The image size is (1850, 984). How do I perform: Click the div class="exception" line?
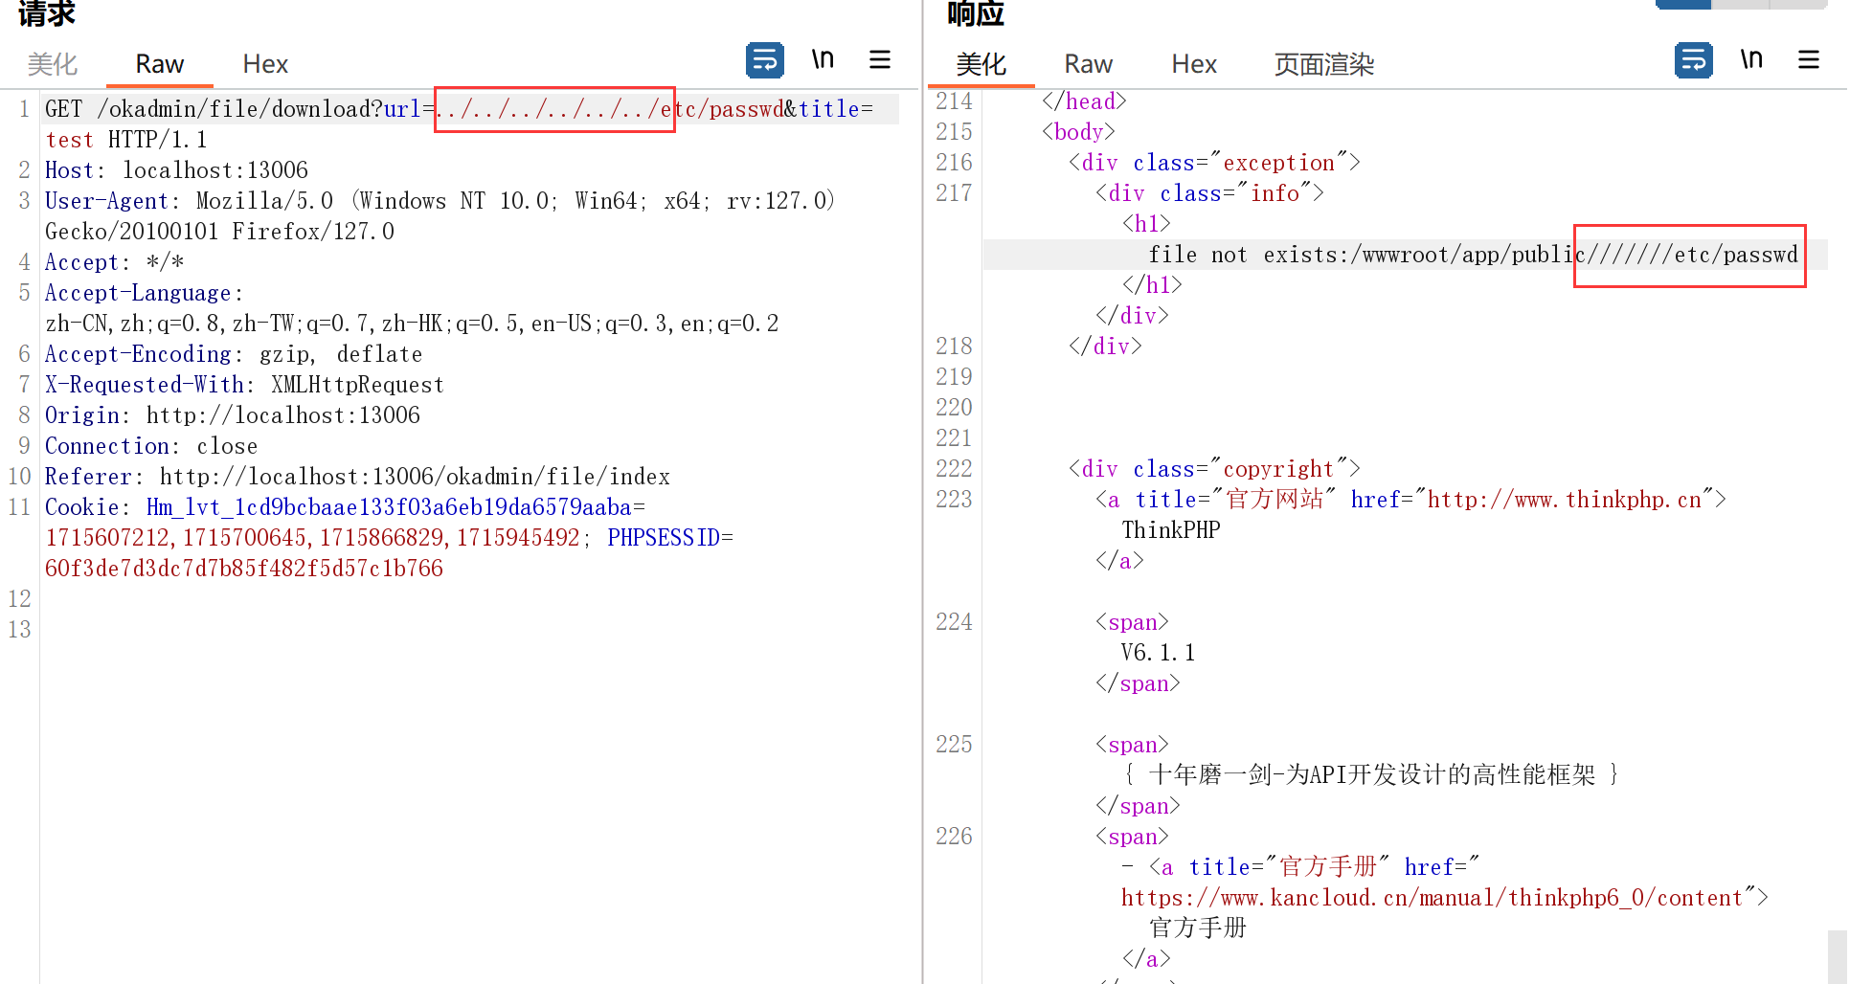(x=1214, y=163)
